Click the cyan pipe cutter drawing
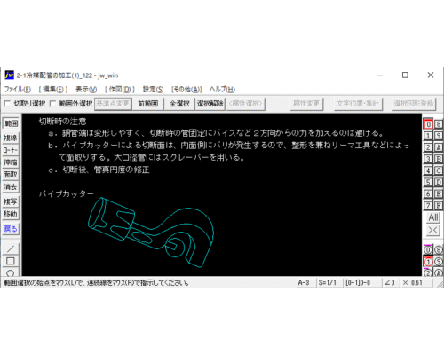 pyautogui.click(x=151, y=233)
